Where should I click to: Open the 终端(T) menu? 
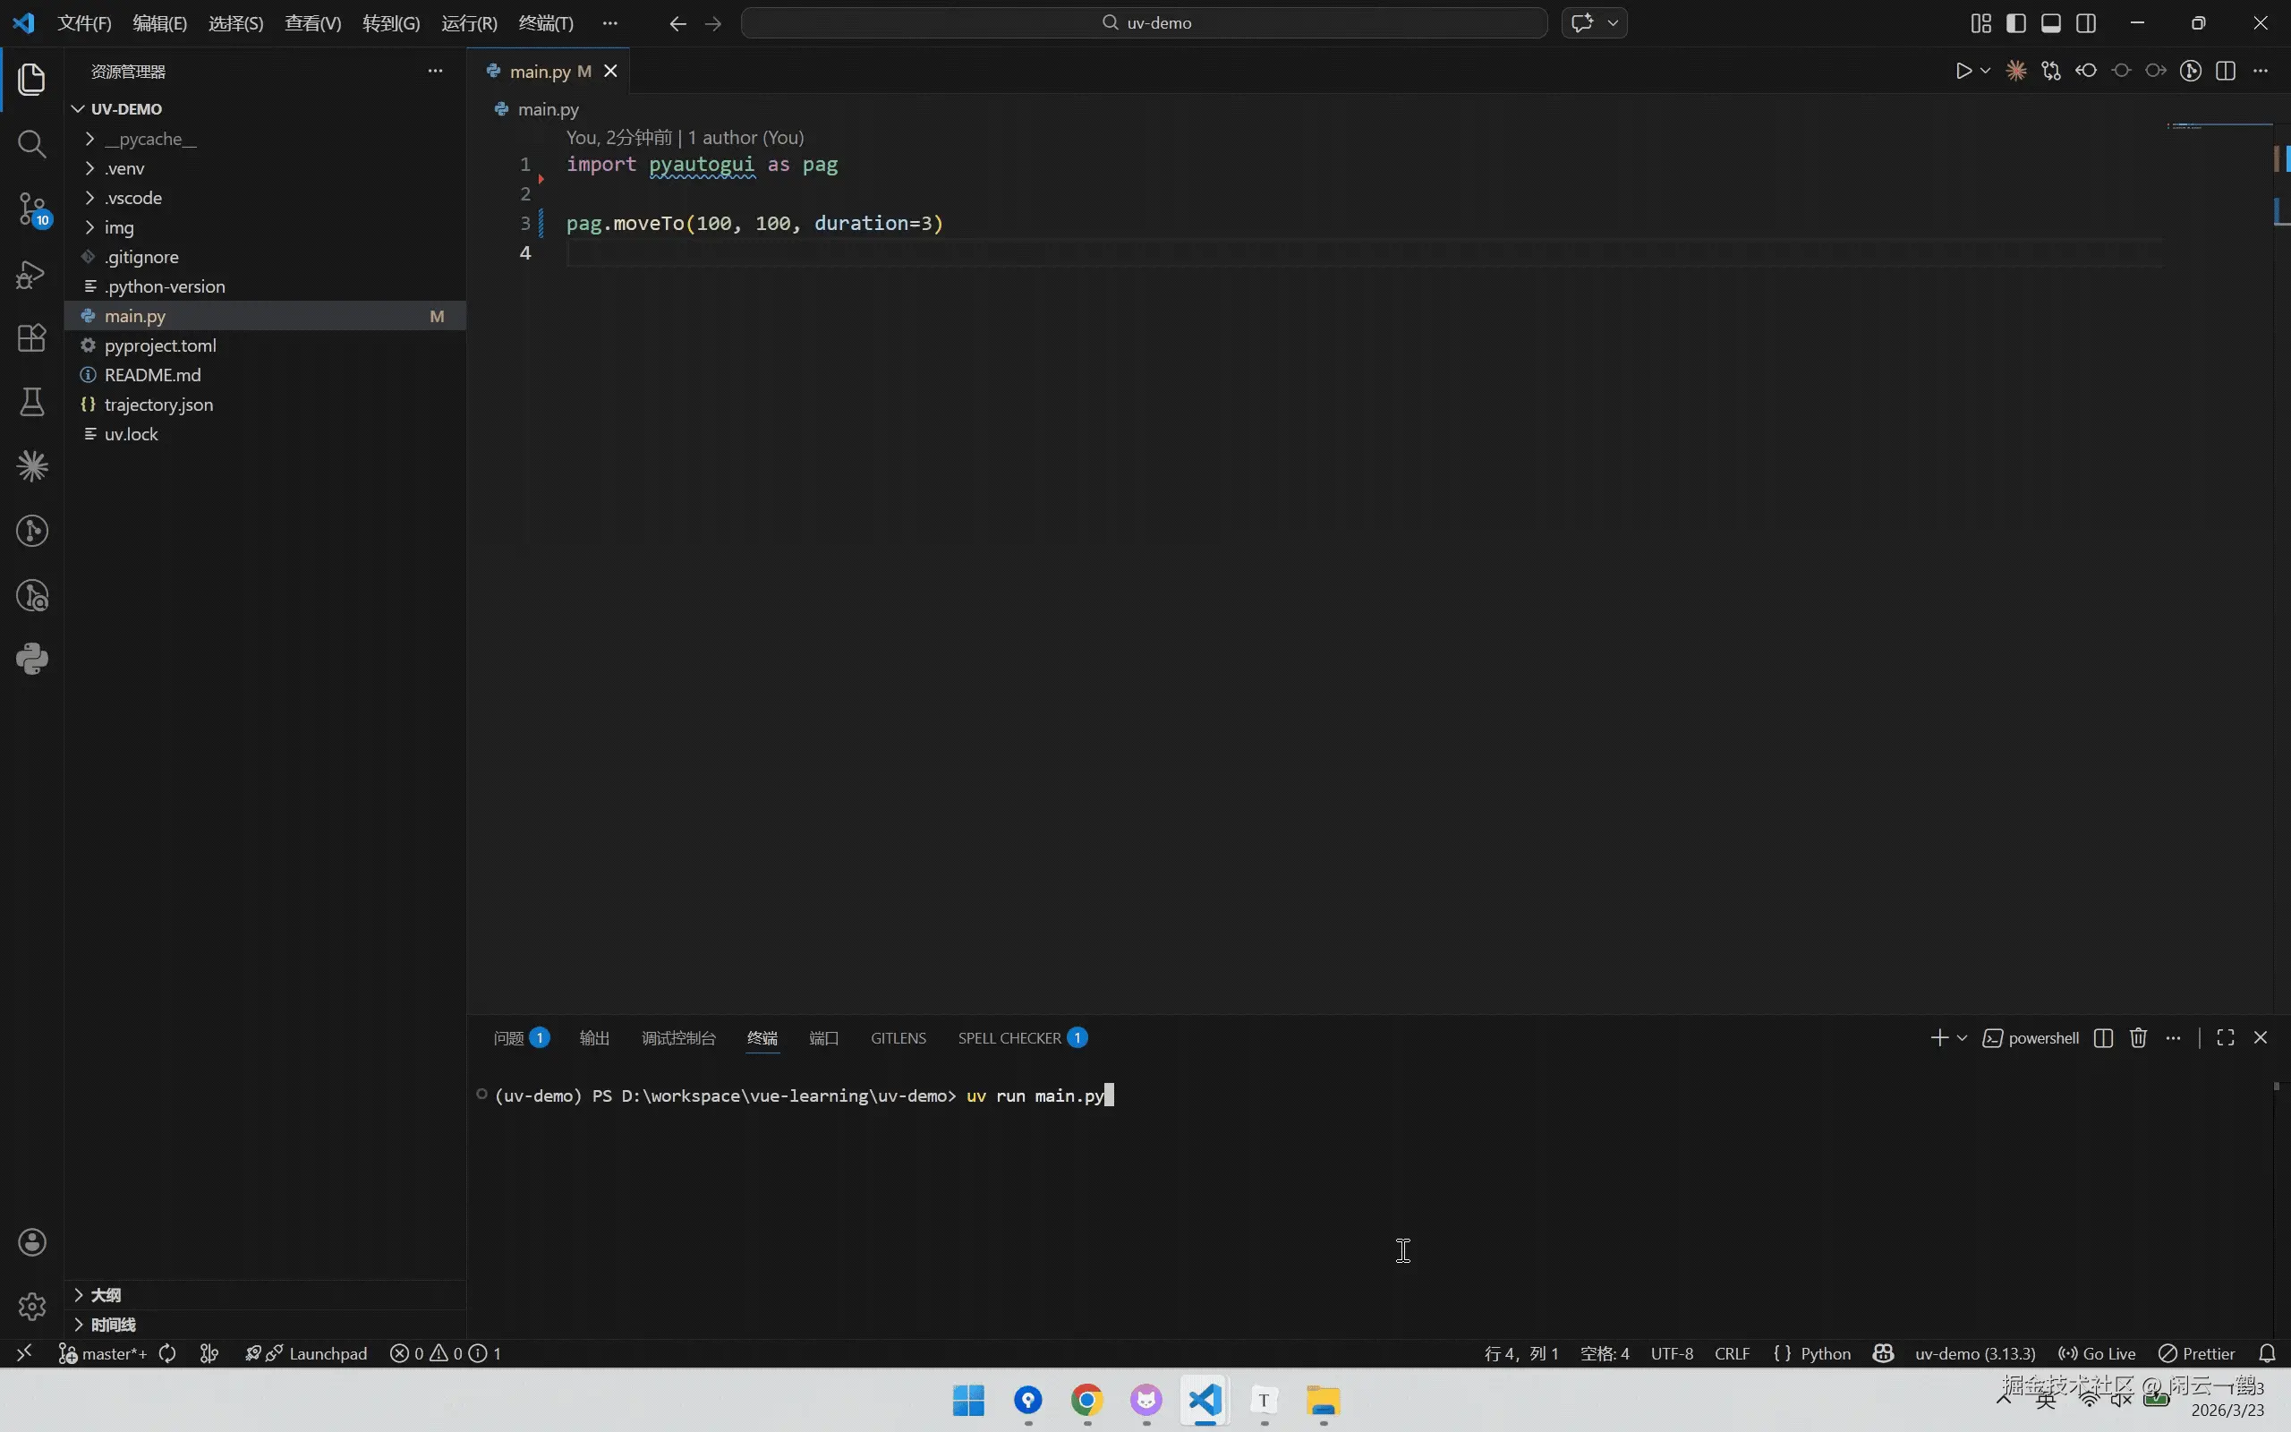point(545,22)
